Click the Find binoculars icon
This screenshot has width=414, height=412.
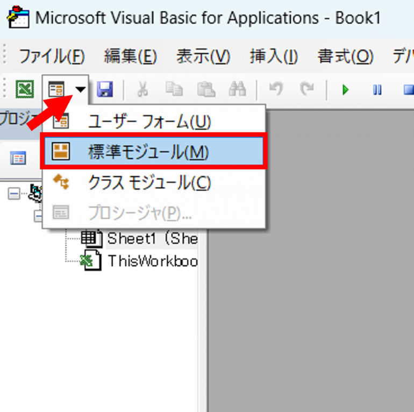(237, 89)
